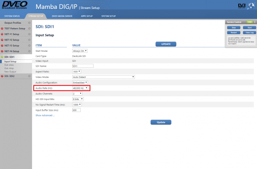The width and height of the screenshot is (257, 169).
Task: Open the No Signal Restart Time dropdown
Action: 77,105
